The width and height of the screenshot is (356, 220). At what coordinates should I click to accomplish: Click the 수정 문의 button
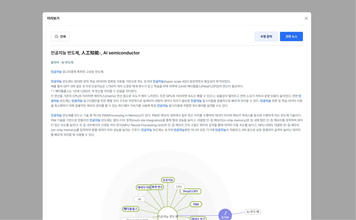[266, 36]
